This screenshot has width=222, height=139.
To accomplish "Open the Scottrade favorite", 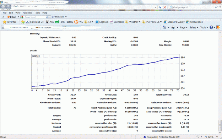I will pos(117,22).
